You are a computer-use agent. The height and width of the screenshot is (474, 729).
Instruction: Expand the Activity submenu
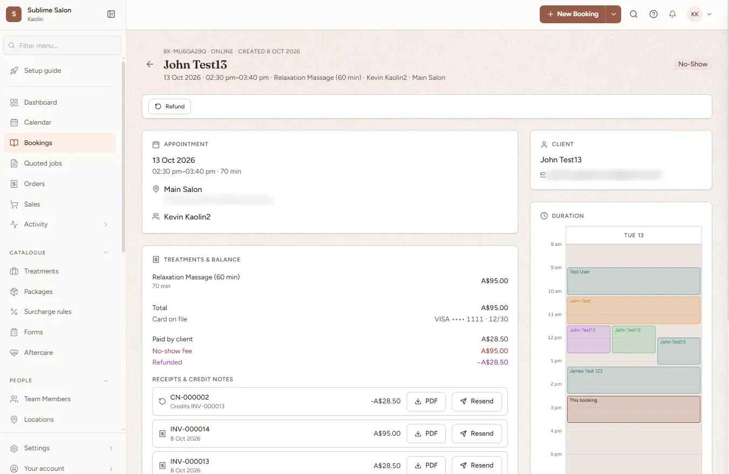106,224
